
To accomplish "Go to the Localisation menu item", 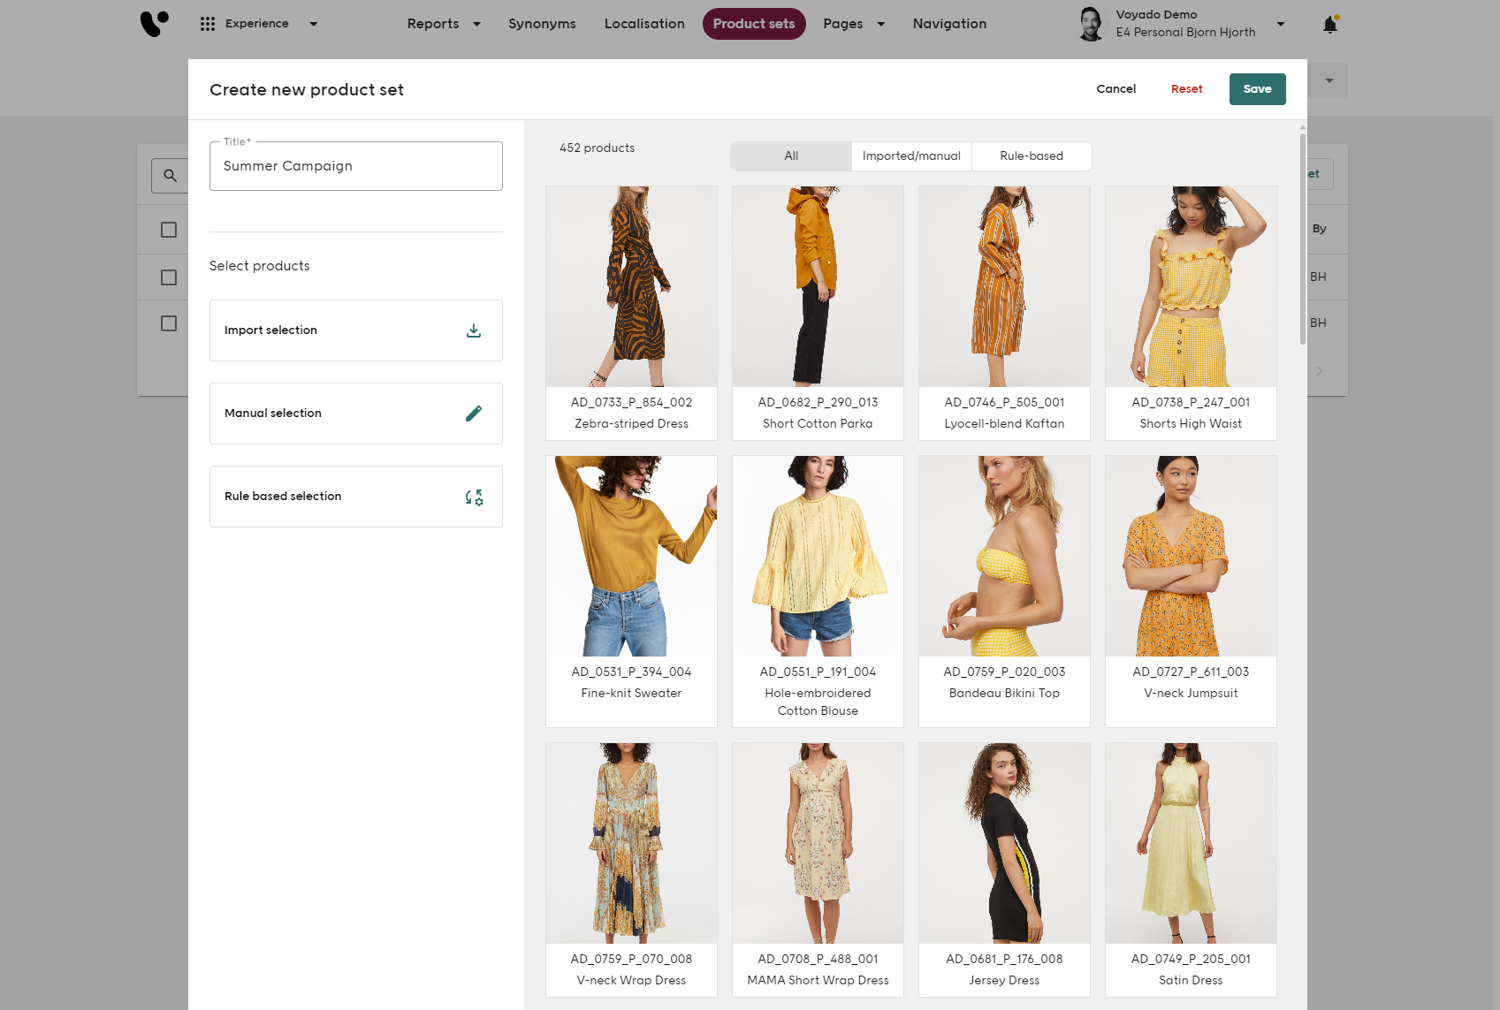I will pos(644,24).
